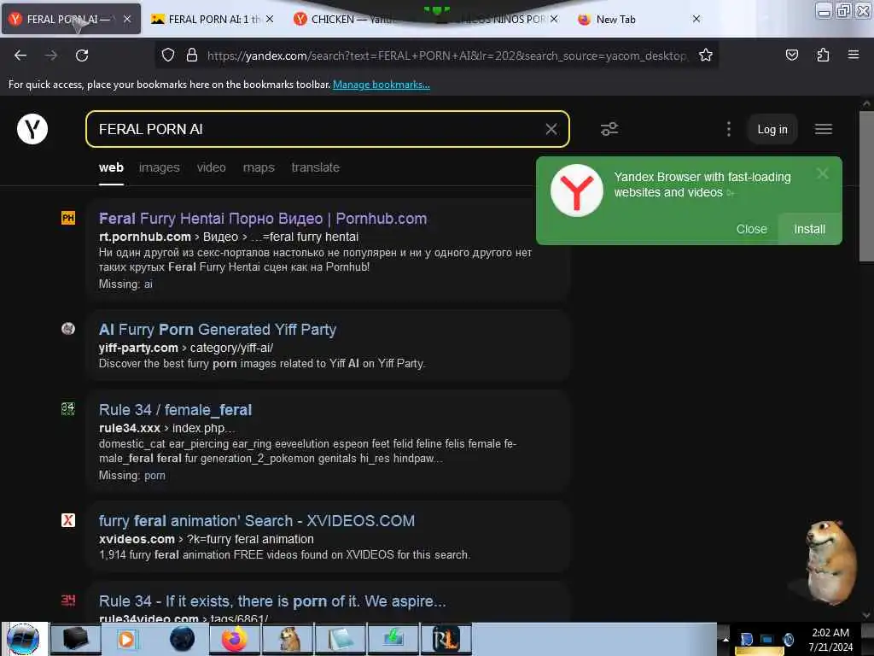874x656 pixels.
Task: Click the padlock site security icon
Action: (x=192, y=56)
